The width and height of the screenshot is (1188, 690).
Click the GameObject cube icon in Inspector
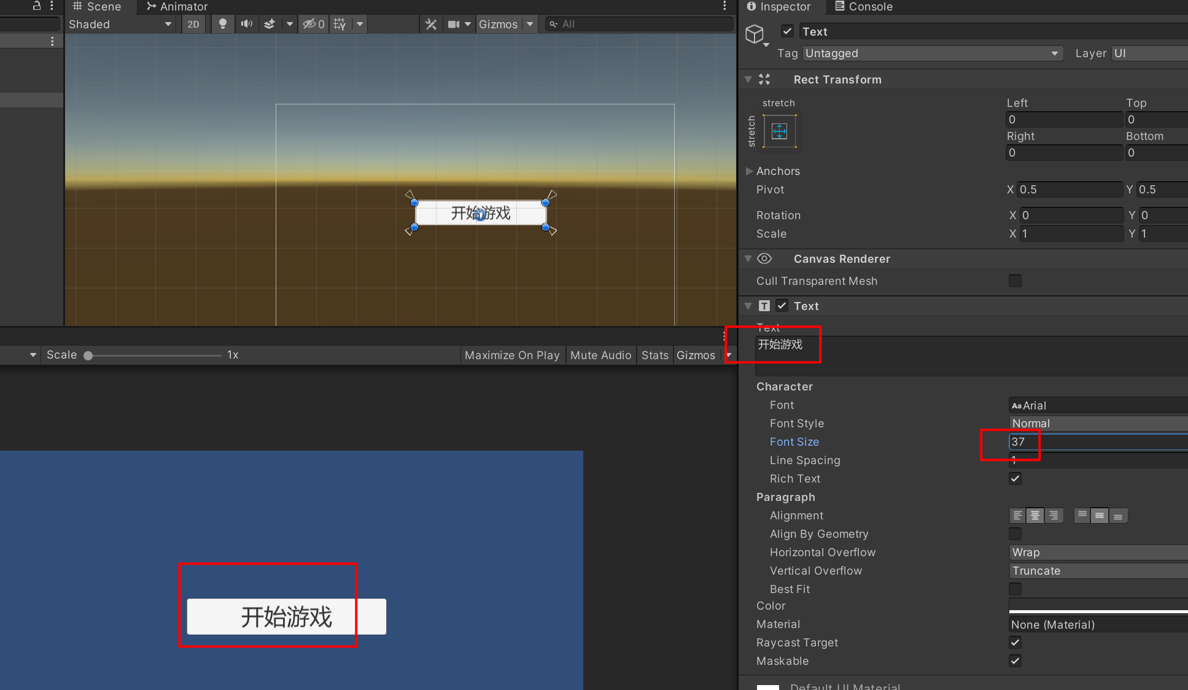tap(755, 34)
